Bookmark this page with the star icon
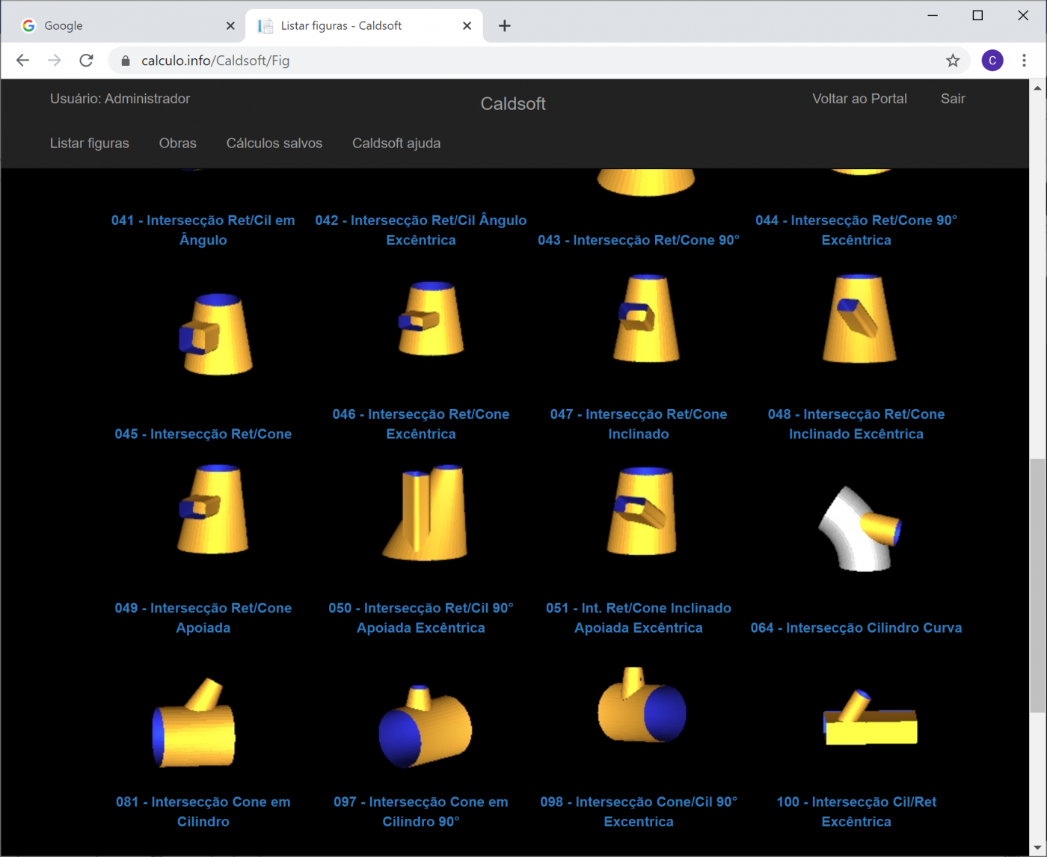The image size is (1047, 857). tap(952, 61)
